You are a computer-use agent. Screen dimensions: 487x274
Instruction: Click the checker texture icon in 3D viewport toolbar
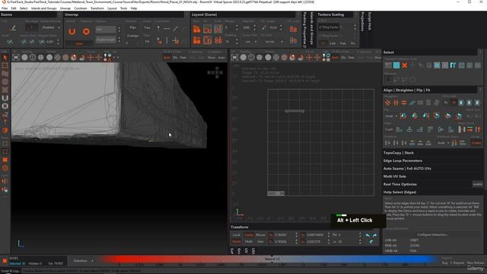click(x=58, y=58)
